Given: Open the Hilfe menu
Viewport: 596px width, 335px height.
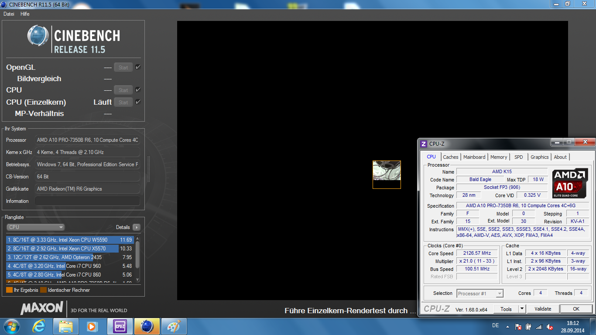Looking at the screenshot, I should coord(25,14).
